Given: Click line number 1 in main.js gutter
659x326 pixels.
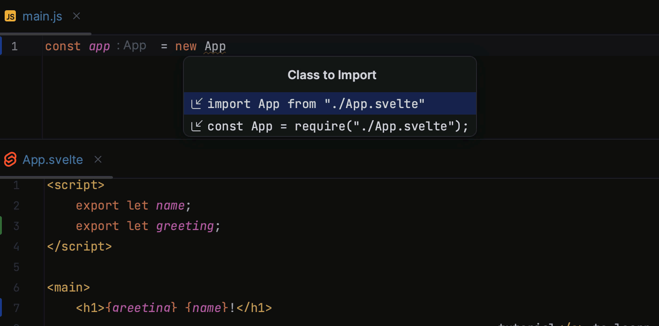Looking at the screenshot, I should (x=14, y=46).
